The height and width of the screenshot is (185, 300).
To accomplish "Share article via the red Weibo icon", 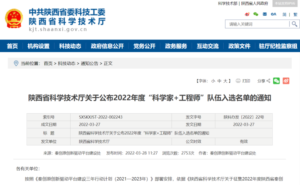I will click(x=286, y=81).
